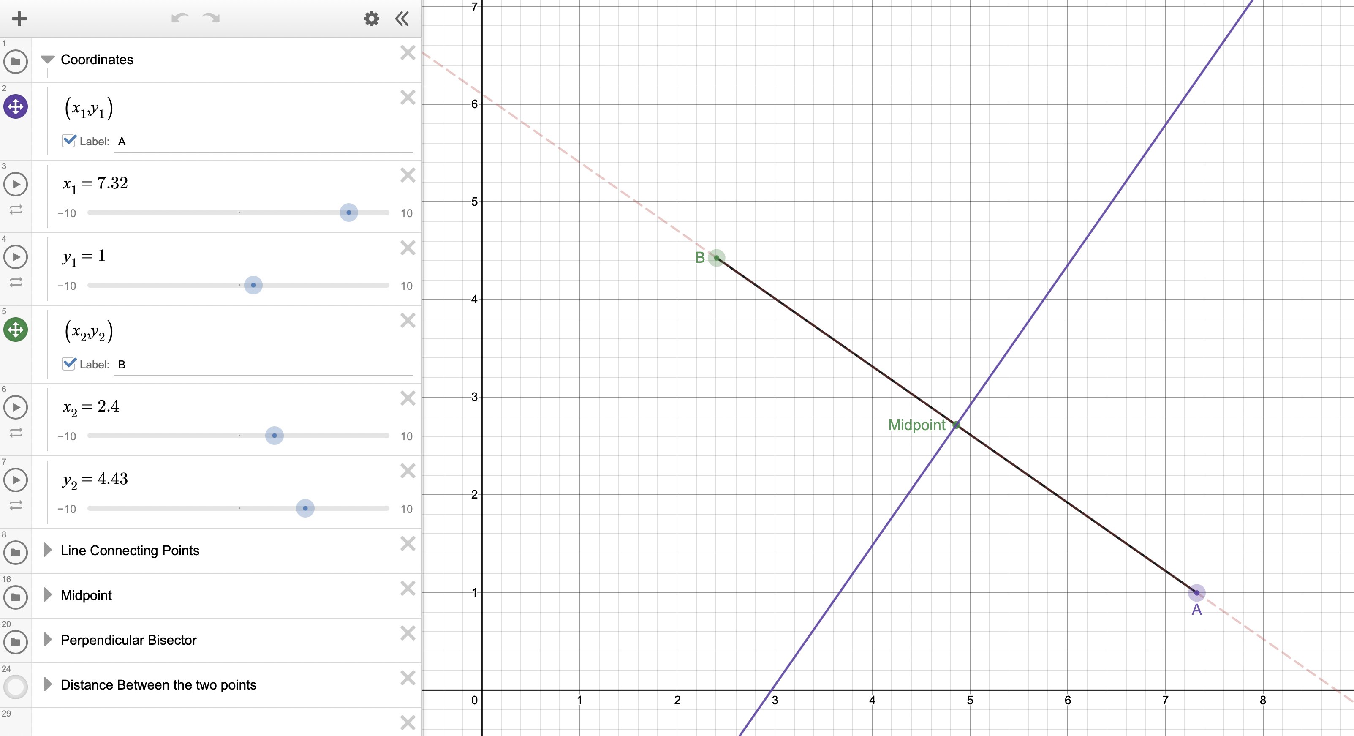Expand the Midpoint folder
The width and height of the screenshot is (1354, 736).
point(48,594)
